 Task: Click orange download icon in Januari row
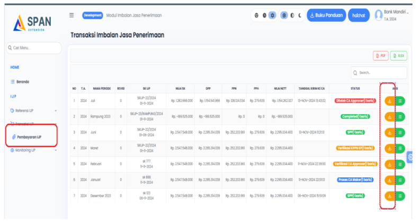[390, 180]
